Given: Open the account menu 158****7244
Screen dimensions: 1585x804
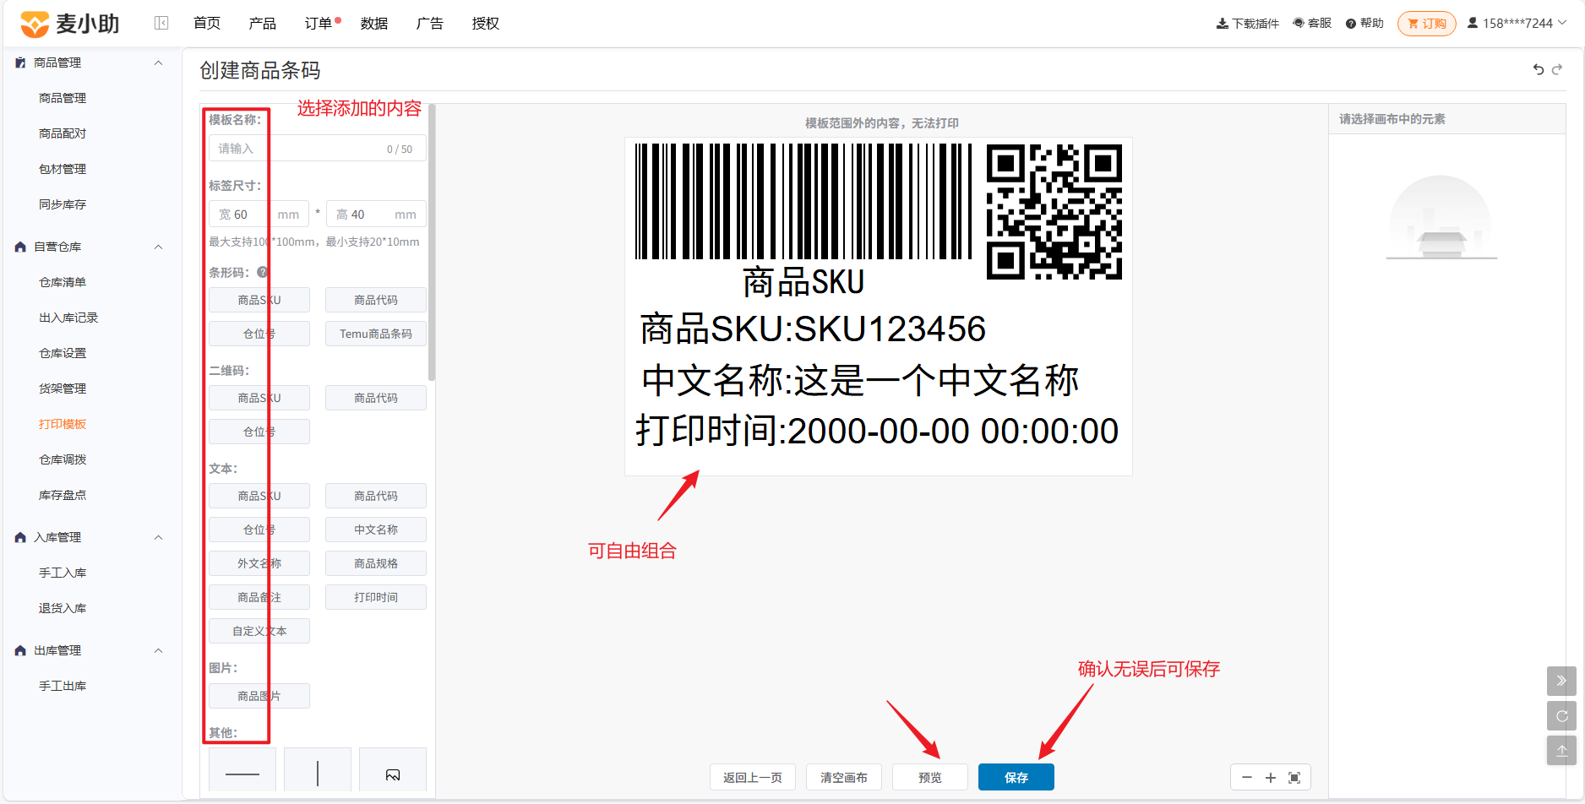Looking at the screenshot, I should (1517, 24).
